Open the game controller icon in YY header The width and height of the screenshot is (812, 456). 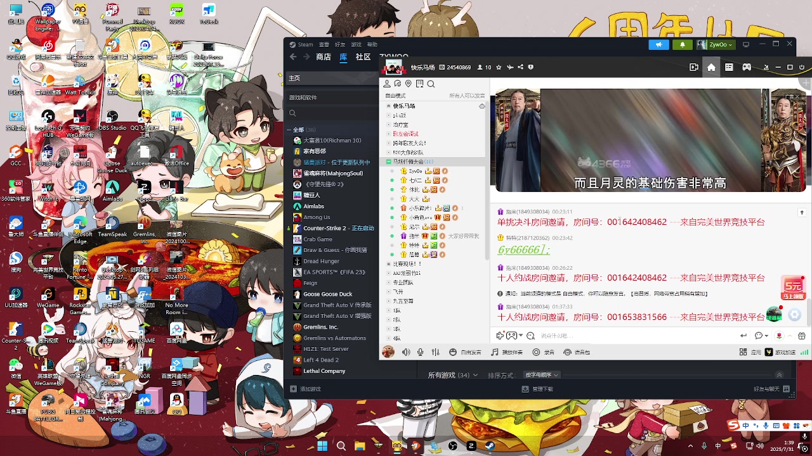[x=747, y=67]
